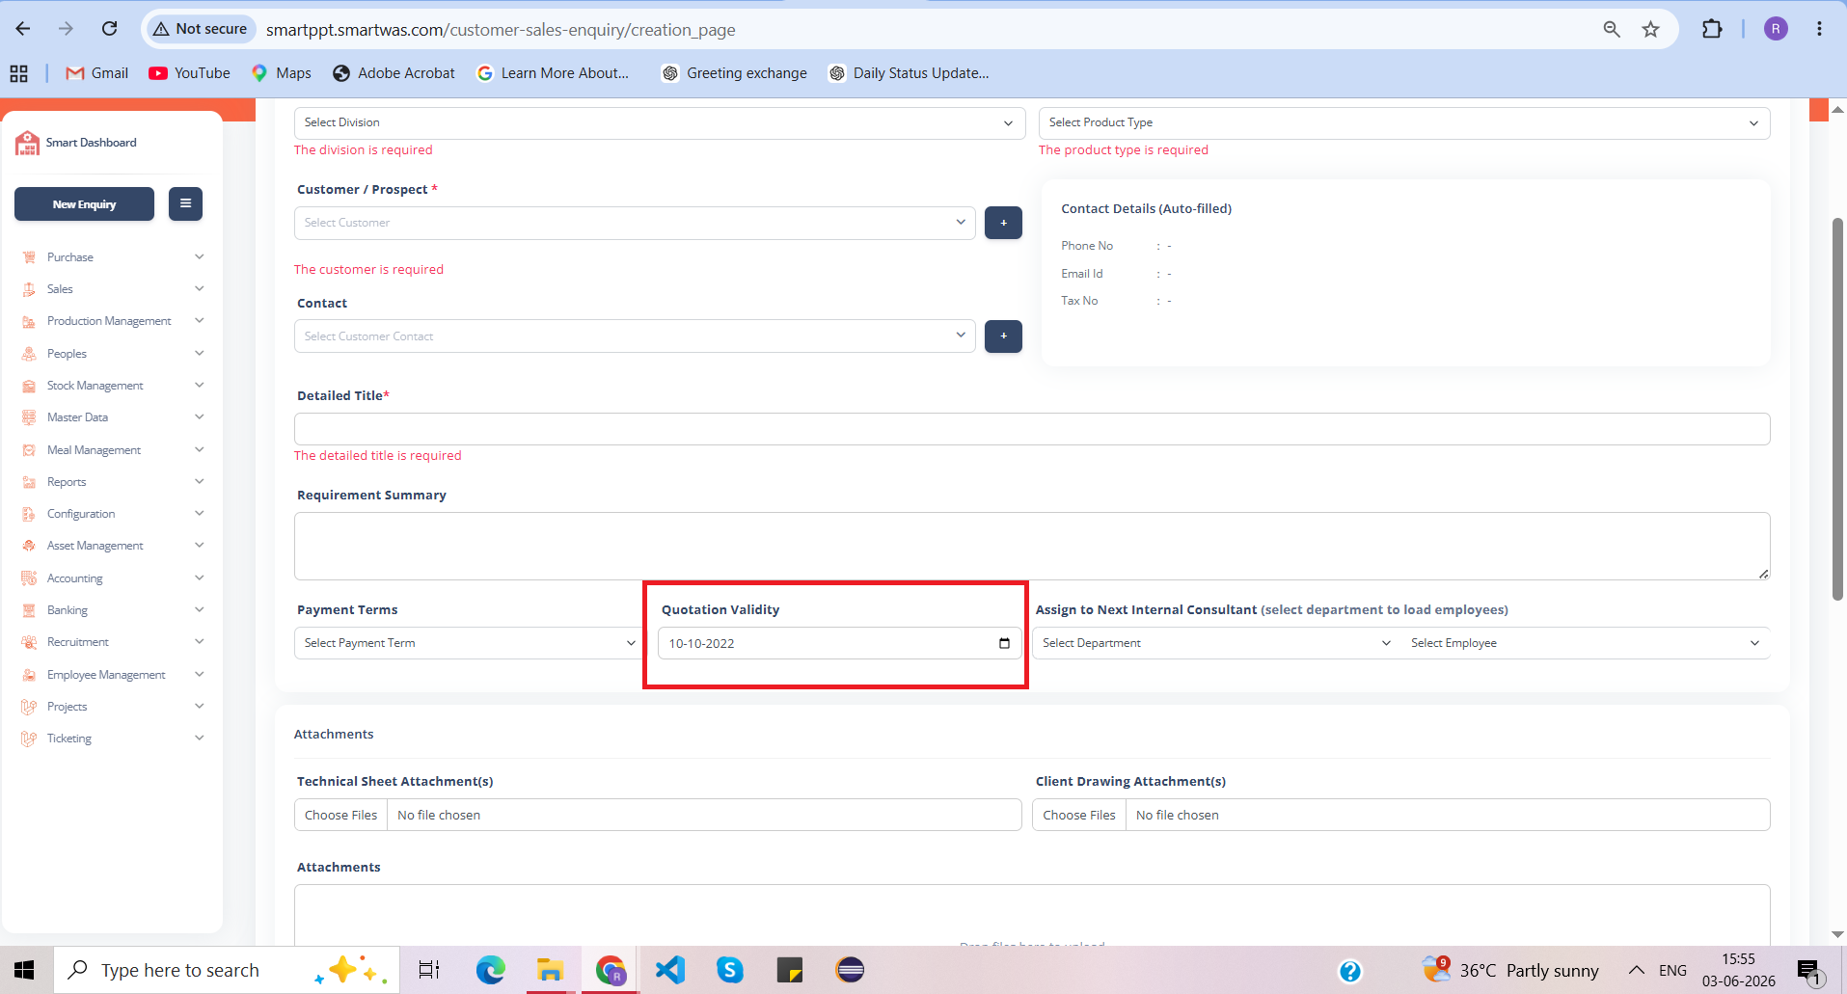Toggle the sidebar hamburger menu button
1847x994 pixels.
185,203
